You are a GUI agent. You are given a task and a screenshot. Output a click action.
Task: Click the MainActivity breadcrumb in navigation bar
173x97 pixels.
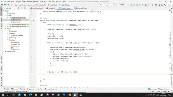click(53, 5)
